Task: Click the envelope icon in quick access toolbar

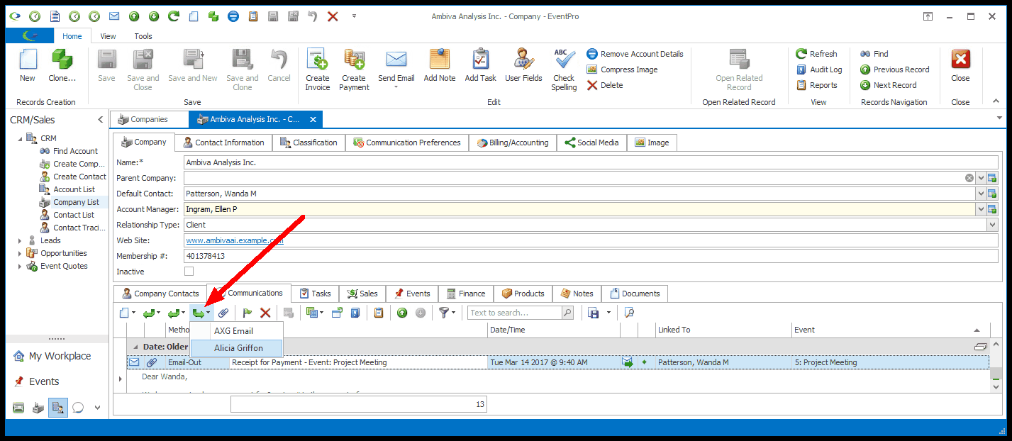Action: coord(114,16)
